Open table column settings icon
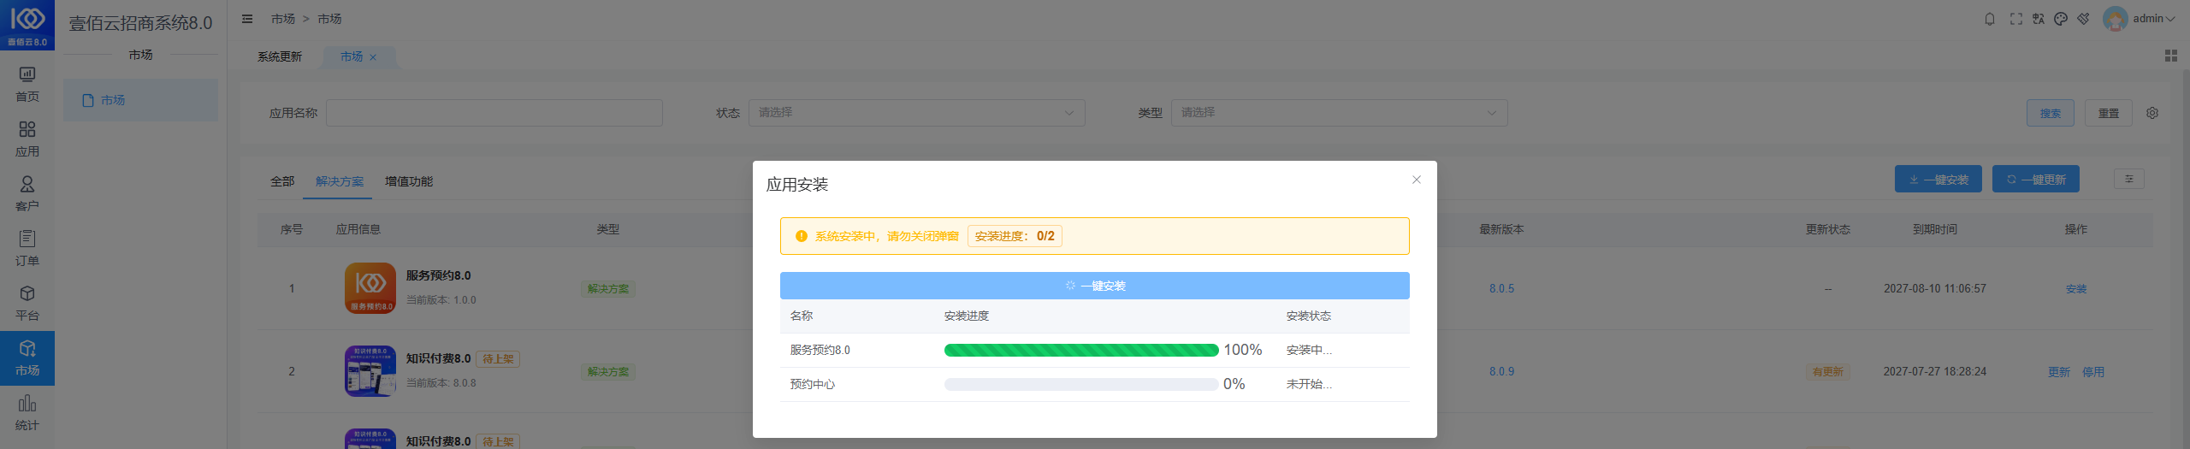Screen dimensions: 2190x449 (x=2129, y=179)
